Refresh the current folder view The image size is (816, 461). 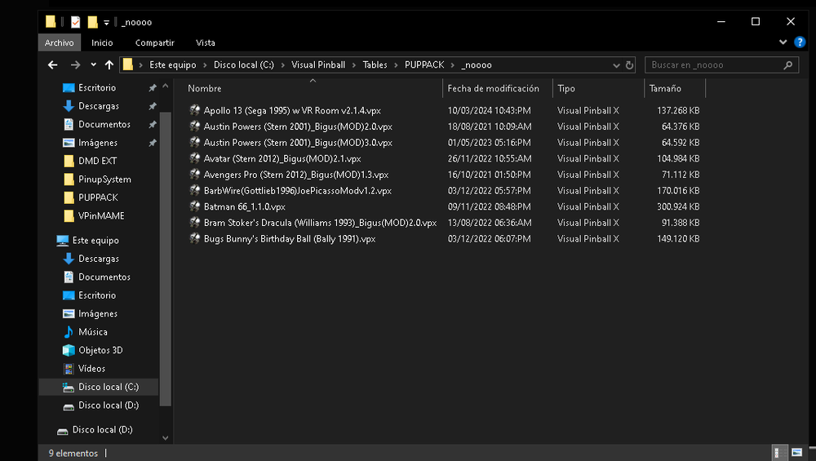pos(629,65)
